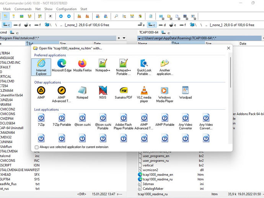Image resolution: width=264 pixels, height=198 pixels.
Task: Select Mozilla Firefox to open file
Action: [82, 65]
